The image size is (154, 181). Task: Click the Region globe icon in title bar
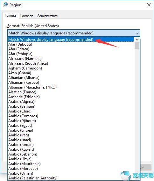pos(5,5)
